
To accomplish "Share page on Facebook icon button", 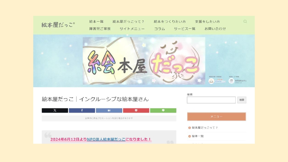I will point(82,110).
